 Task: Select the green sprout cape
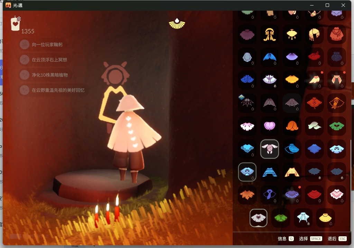337,126
